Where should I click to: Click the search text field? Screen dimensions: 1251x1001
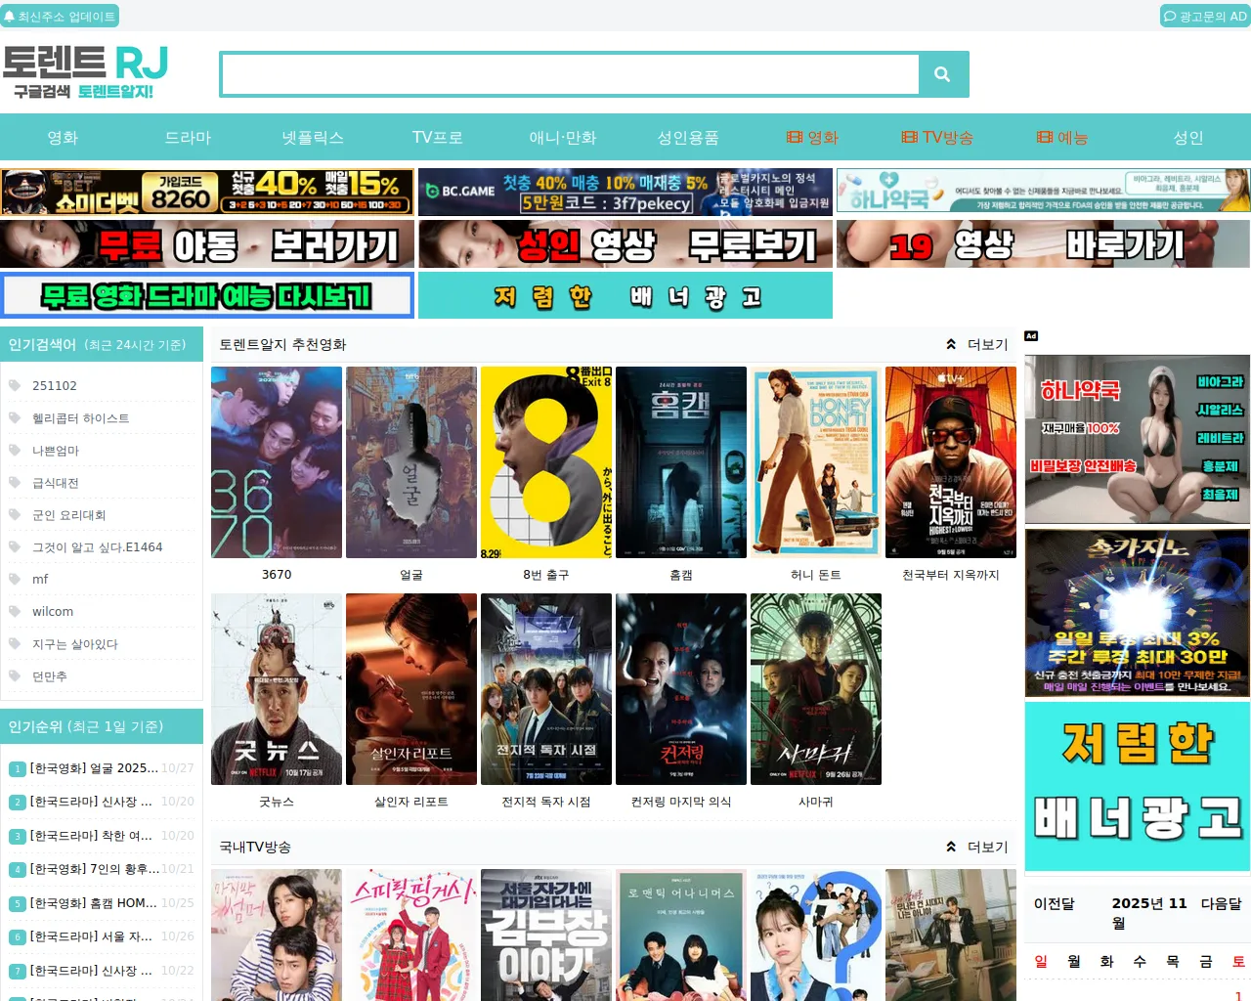click(x=570, y=74)
